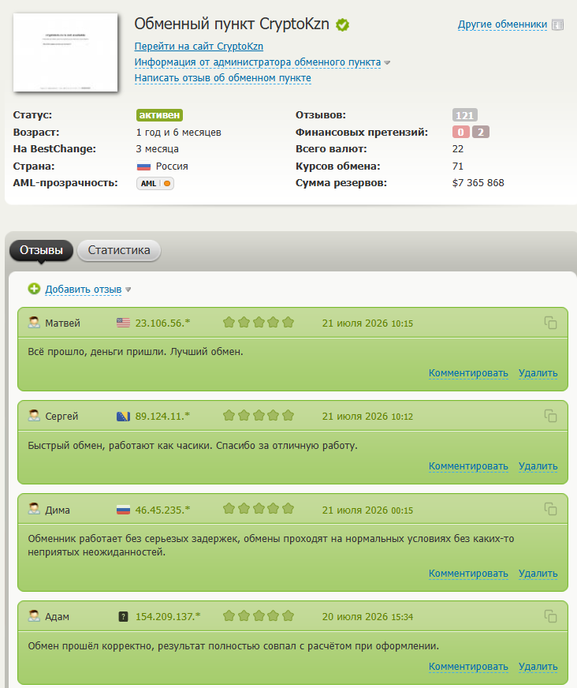Image resolution: width=577 pixels, height=688 pixels.
Task: Click the Bosnia flag in Сергей's review
Action: pyautogui.click(x=123, y=416)
